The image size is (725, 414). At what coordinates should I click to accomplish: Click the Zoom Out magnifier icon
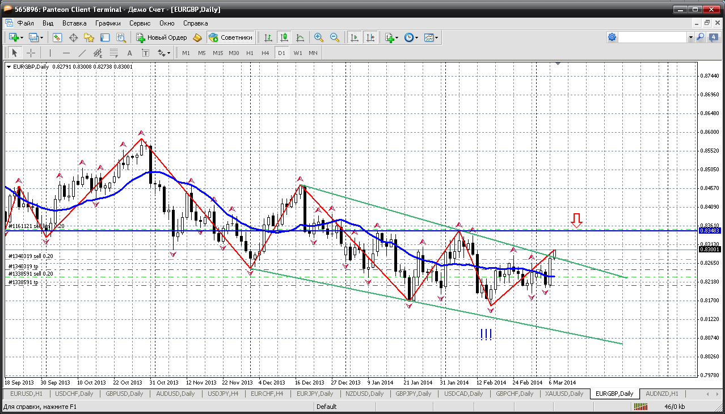335,37
